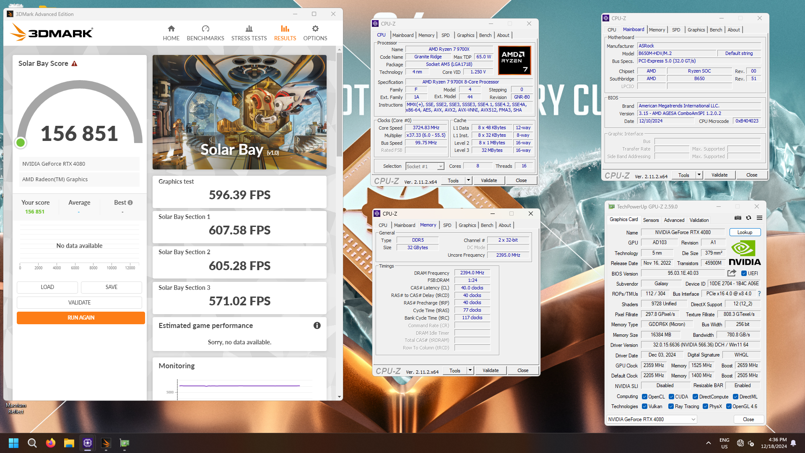The width and height of the screenshot is (805, 453).
Task: Click Lookup in GPU-Z
Action: (x=745, y=232)
